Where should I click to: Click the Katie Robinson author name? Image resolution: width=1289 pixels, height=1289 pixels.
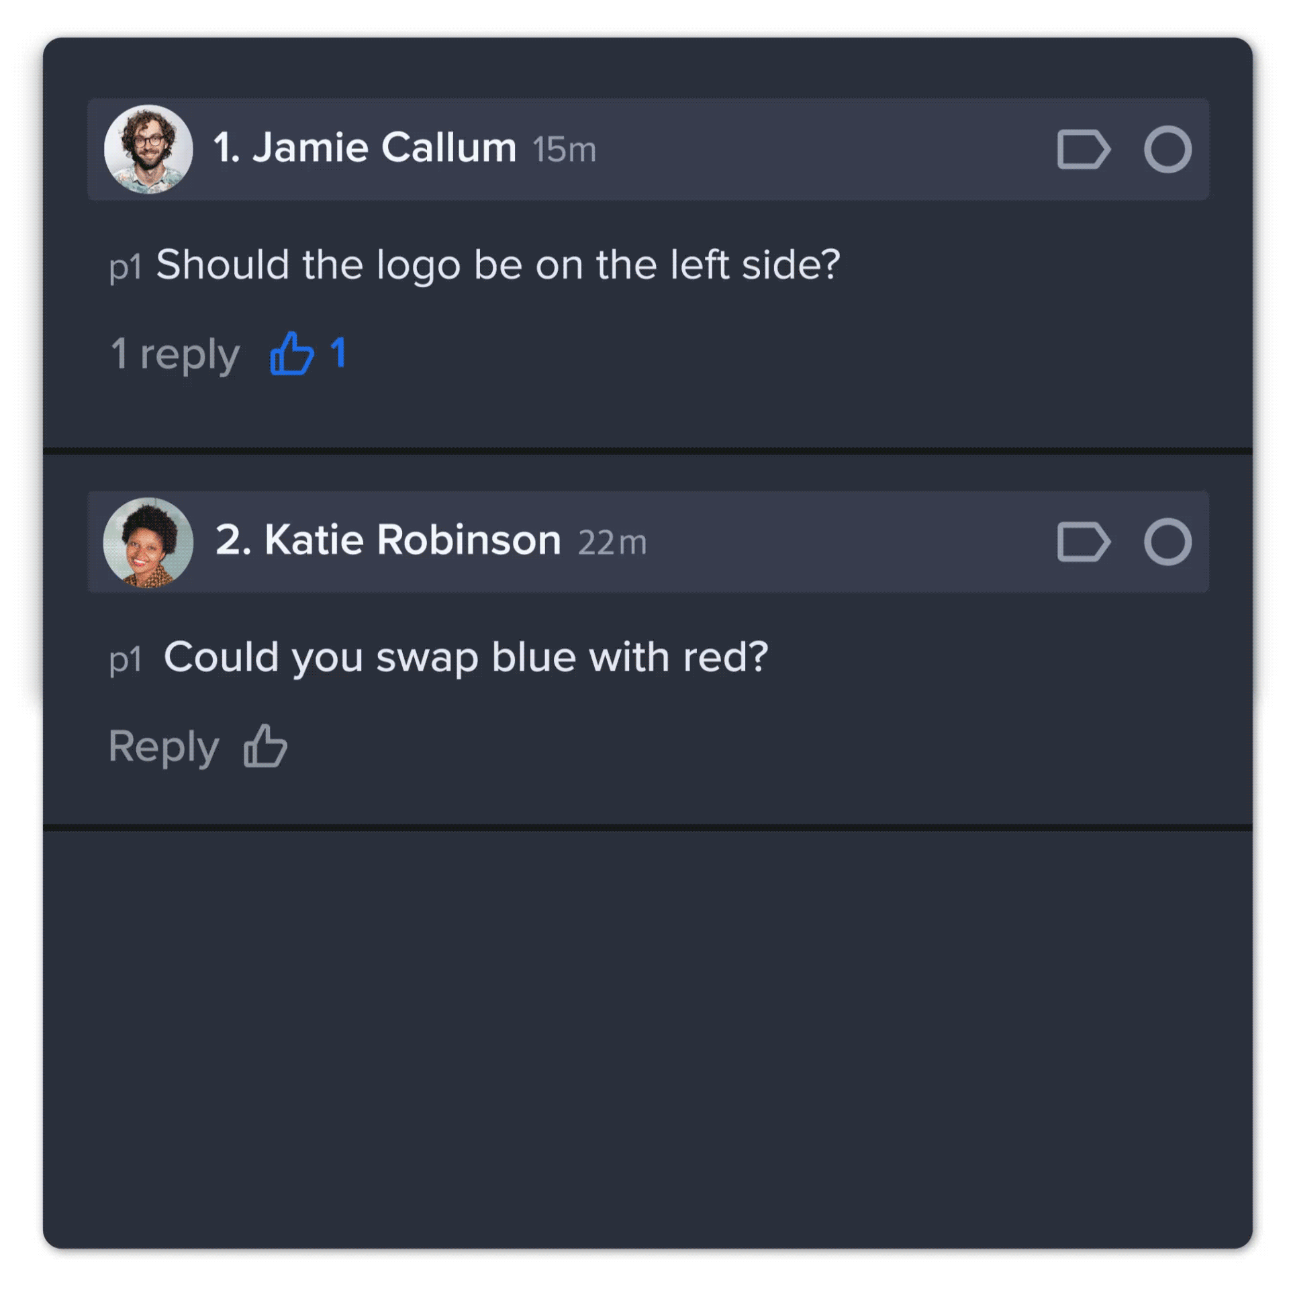(412, 540)
